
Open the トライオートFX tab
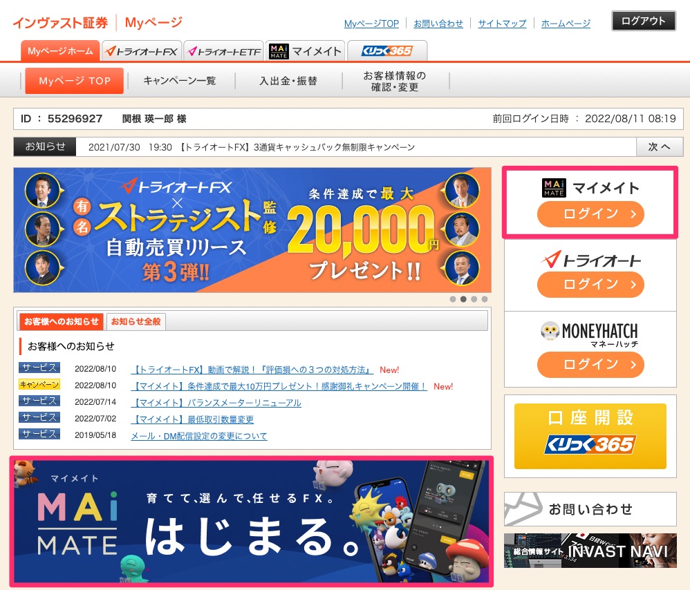click(141, 51)
